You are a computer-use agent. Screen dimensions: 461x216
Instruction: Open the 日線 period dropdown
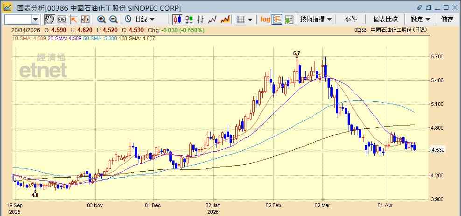144,20
